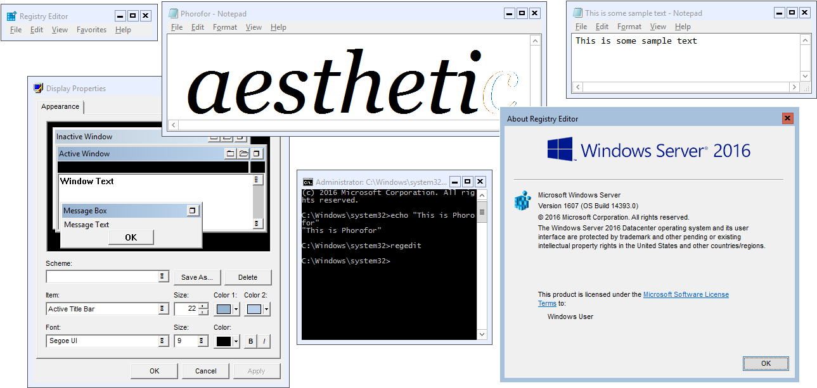Pick Color 2 swatch for the title bar
The image size is (817, 388).
[254, 309]
